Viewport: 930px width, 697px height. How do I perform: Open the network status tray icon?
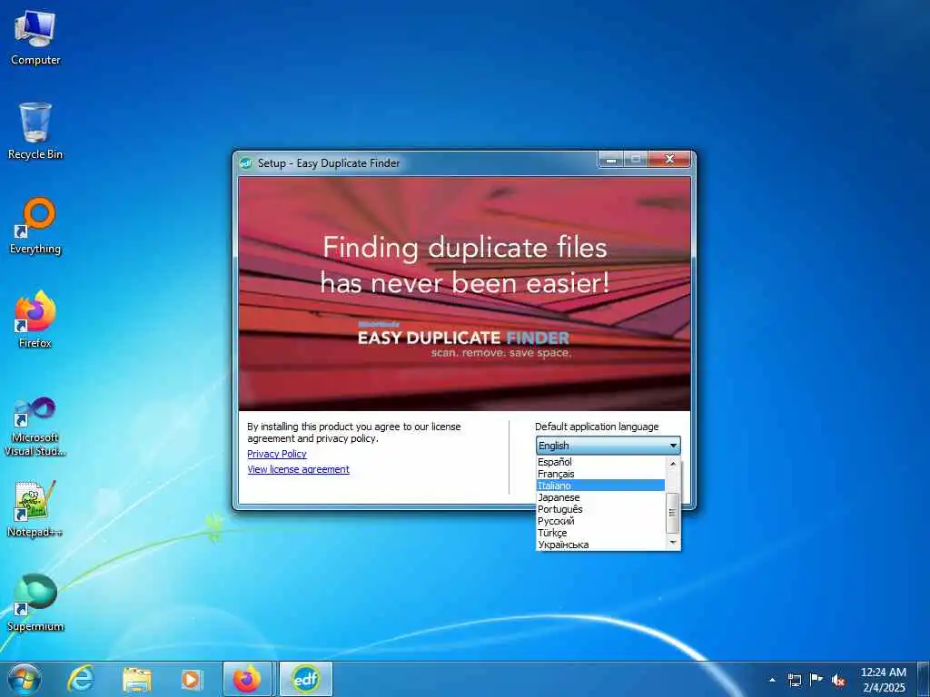795,680
